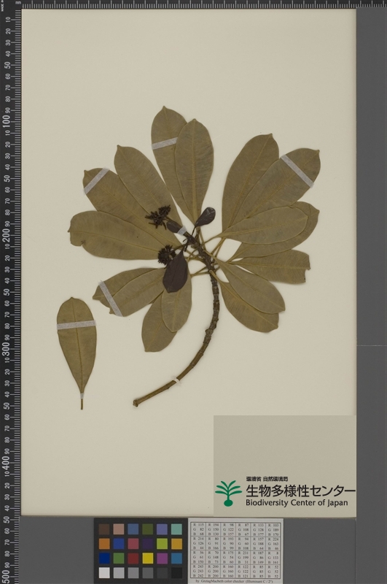Click the white tape on the detached leaf
This screenshot has width=387, height=584.
(x=77, y=325)
